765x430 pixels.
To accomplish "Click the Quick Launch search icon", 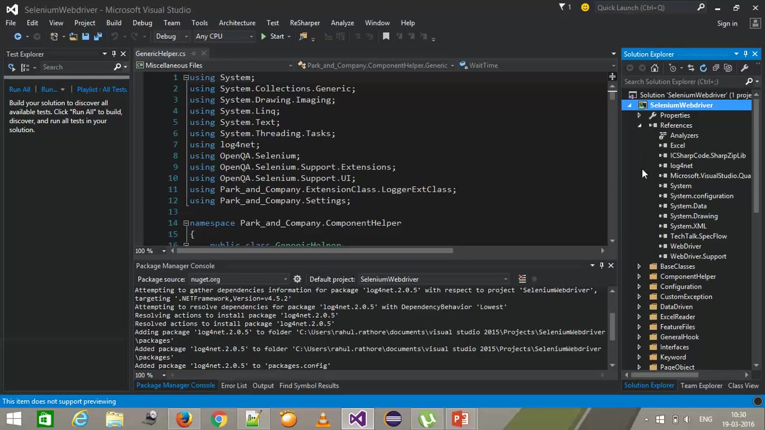I will (701, 7).
